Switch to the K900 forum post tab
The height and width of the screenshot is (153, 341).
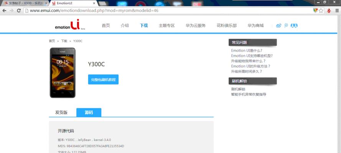coord(25,3)
